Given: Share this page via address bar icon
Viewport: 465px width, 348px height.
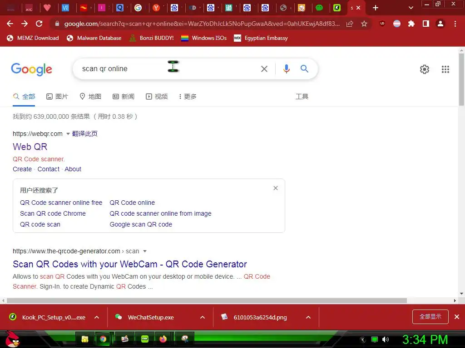Looking at the screenshot, I should coord(350,24).
